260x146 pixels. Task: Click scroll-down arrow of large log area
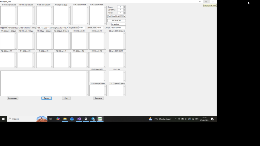87,95
